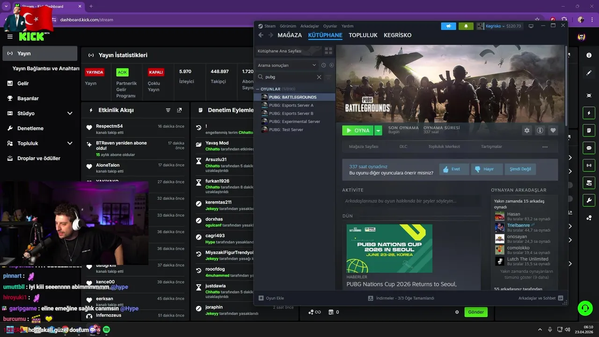The width and height of the screenshot is (599, 337).
Task: Open Kick hamburger menu
Action: pyautogui.click(x=10, y=37)
